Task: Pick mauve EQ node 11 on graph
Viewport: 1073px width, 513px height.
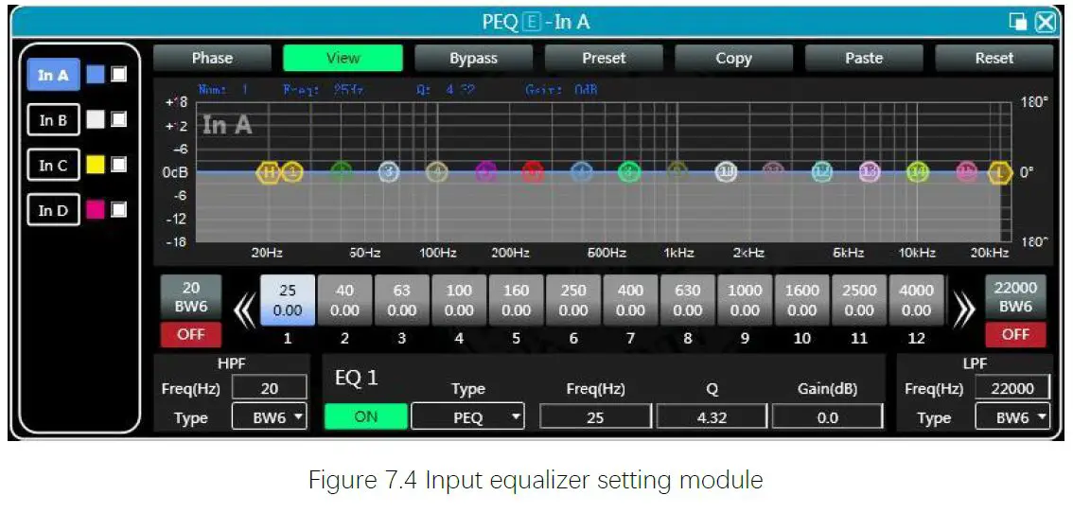Action: pyautogui.click(x=773, y=170)
